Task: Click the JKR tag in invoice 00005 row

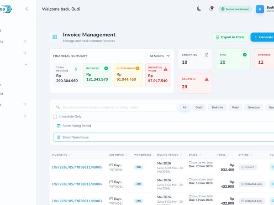Action: click(138, 167)
